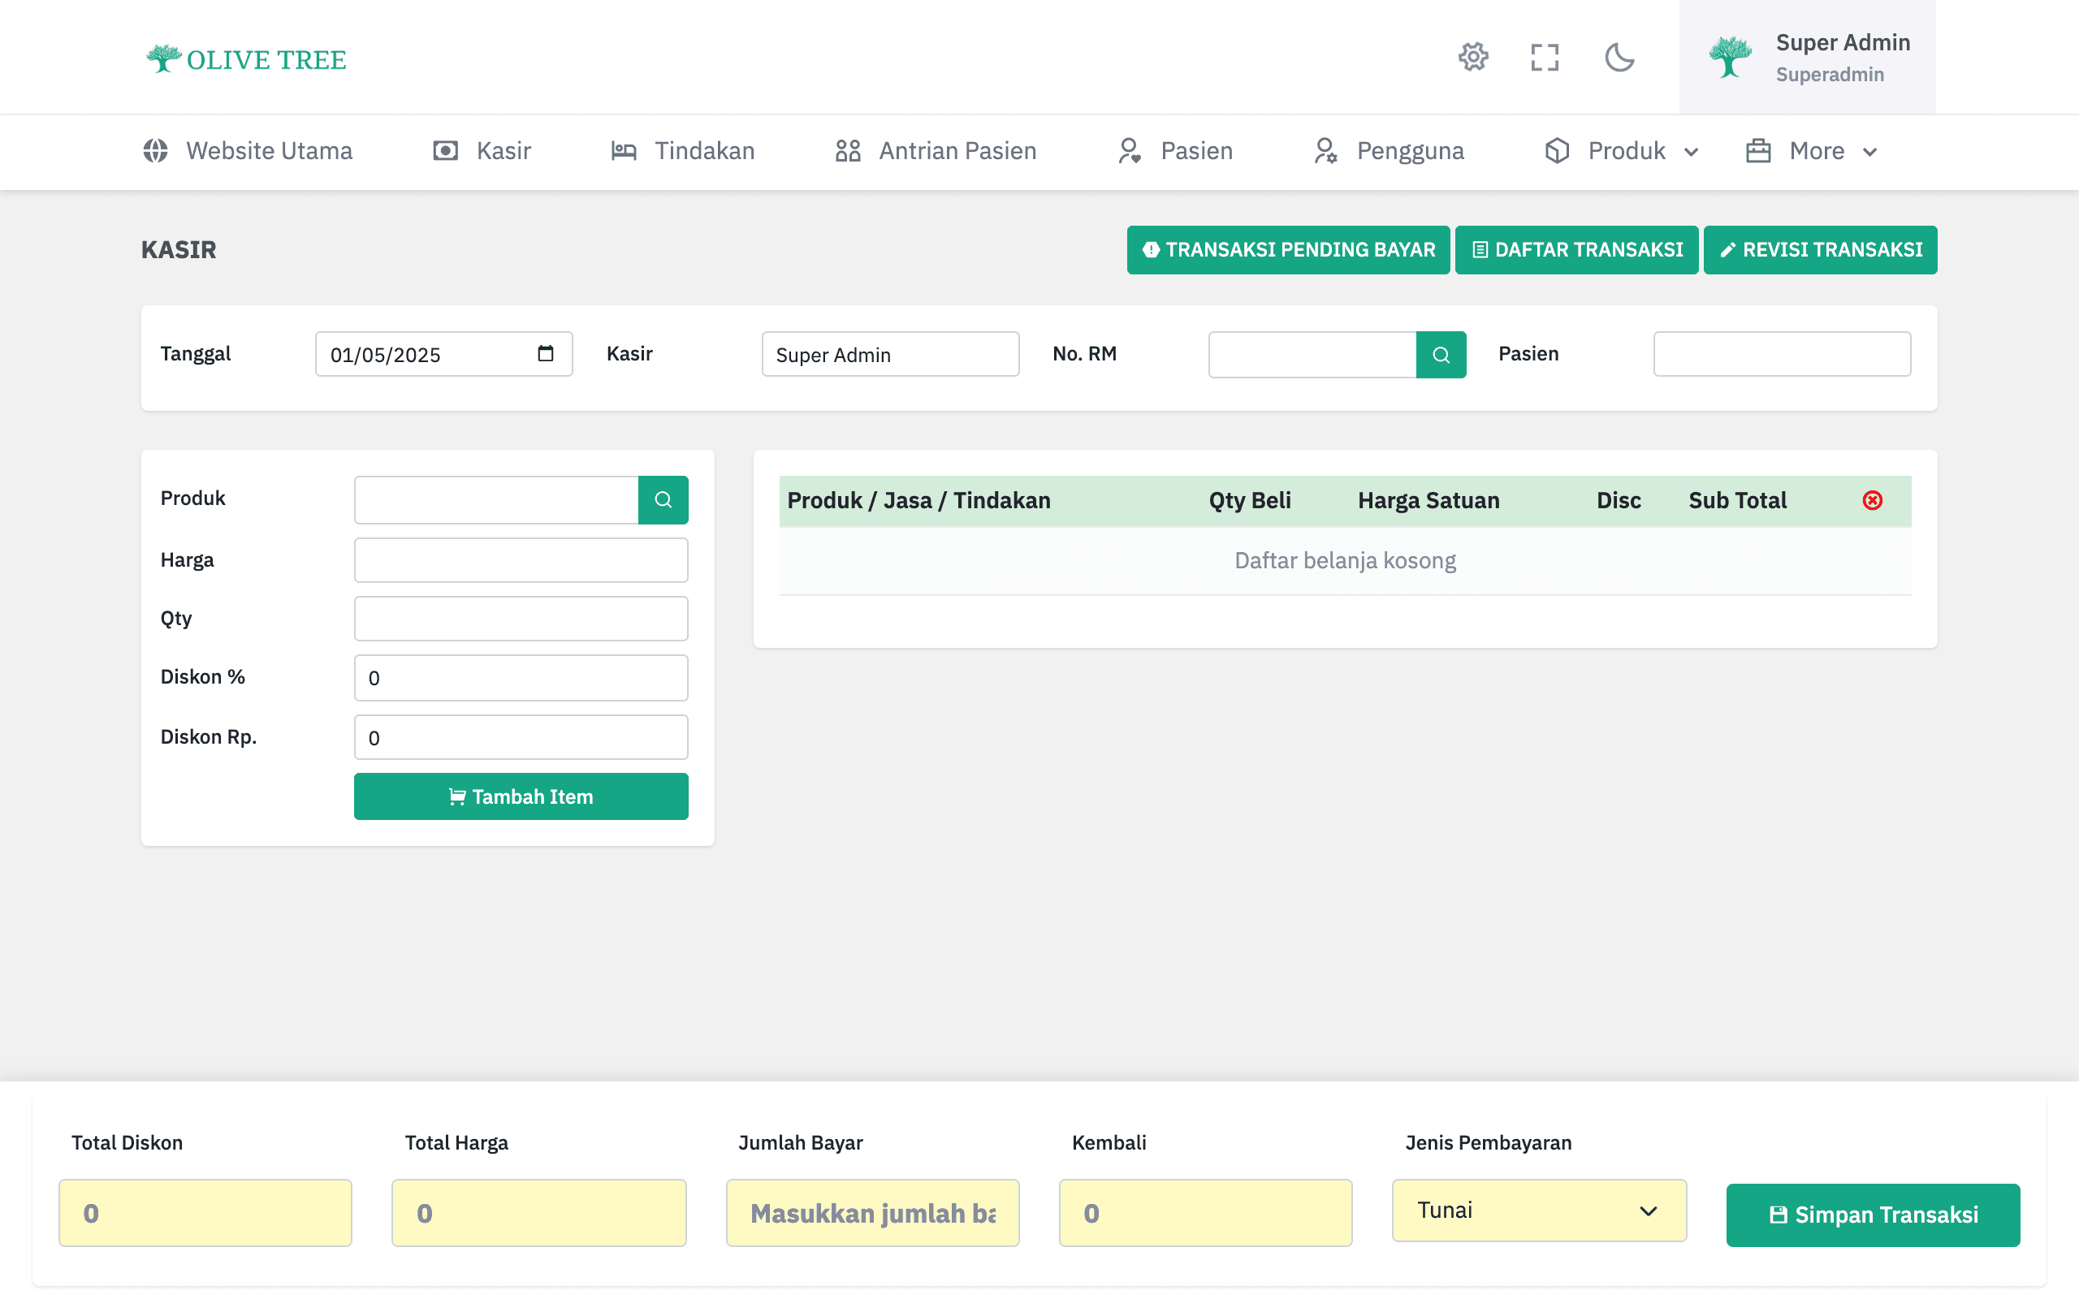The image size is (2079, 1299).
Task: Click the Diskon % field
Action: tap(521, 678)
